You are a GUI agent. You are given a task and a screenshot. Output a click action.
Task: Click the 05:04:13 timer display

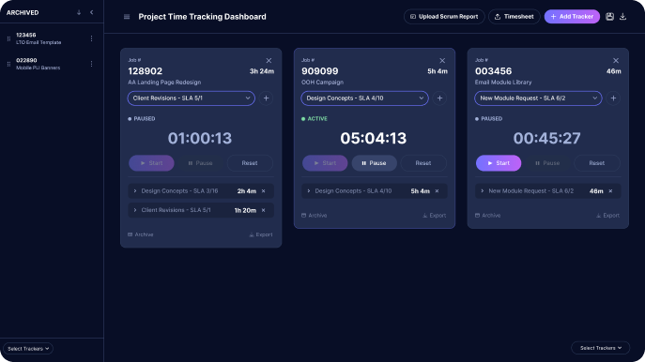[374, 138]
